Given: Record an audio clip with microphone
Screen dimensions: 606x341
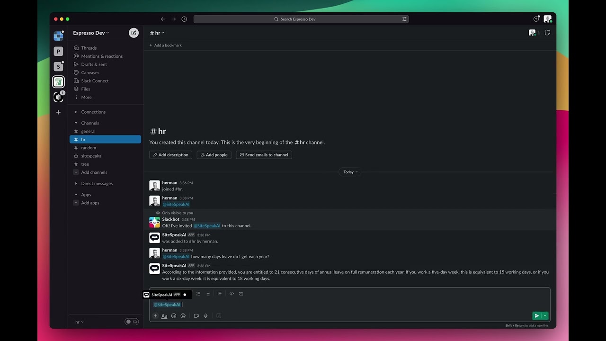Looking at the screenshot, I should click(206, 316).
